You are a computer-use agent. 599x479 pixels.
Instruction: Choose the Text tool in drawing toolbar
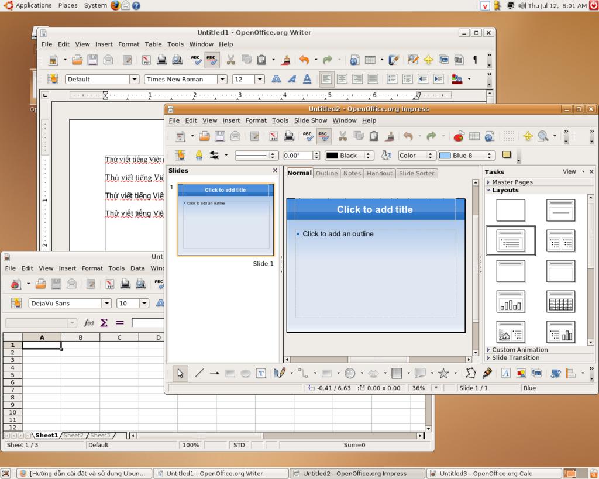[x=261, y=373]
